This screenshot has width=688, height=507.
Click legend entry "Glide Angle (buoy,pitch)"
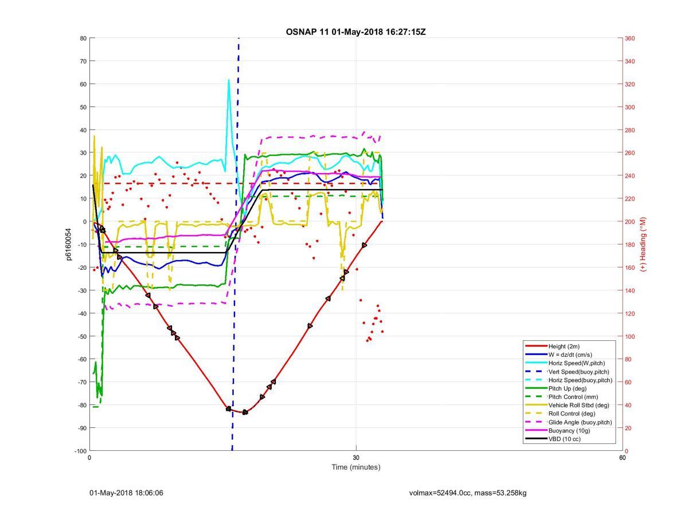[580, 422]
